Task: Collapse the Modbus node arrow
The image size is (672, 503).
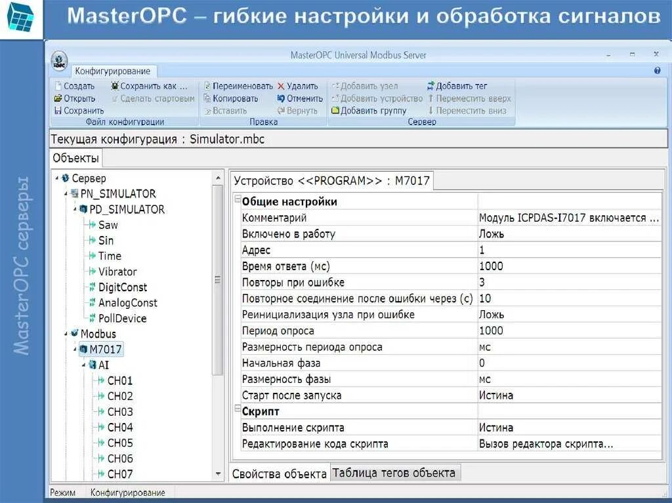Action: pos(66,333)
